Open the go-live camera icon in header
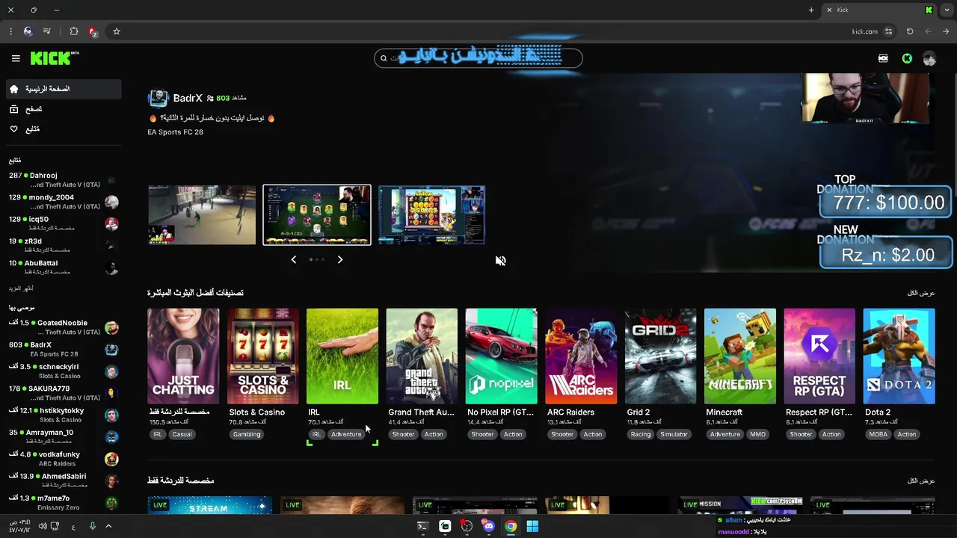 coord(883,58)
